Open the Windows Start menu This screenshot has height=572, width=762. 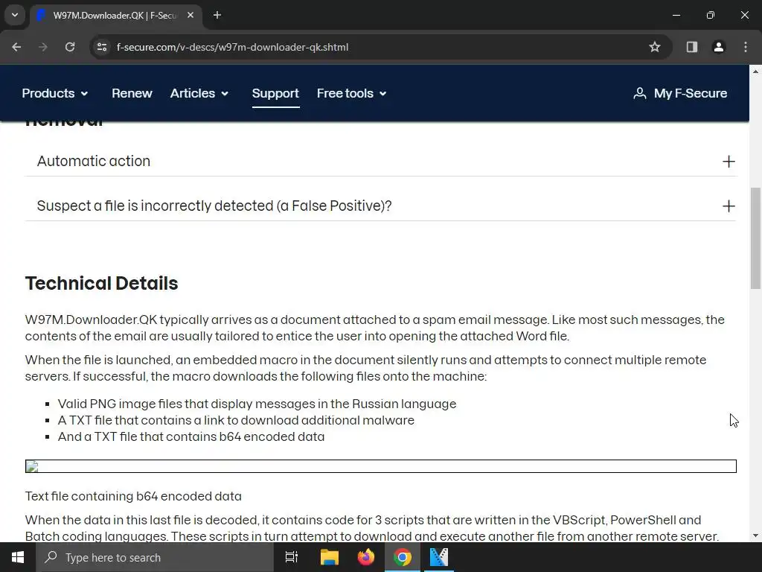pyautogui.click(x=18, y=557)
